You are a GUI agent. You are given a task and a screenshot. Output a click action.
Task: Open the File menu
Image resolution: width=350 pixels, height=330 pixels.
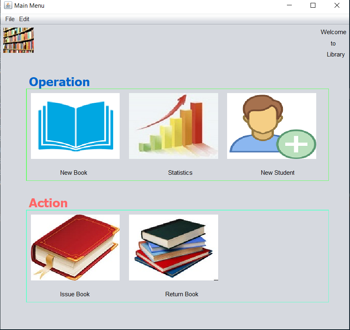[10, 19]
